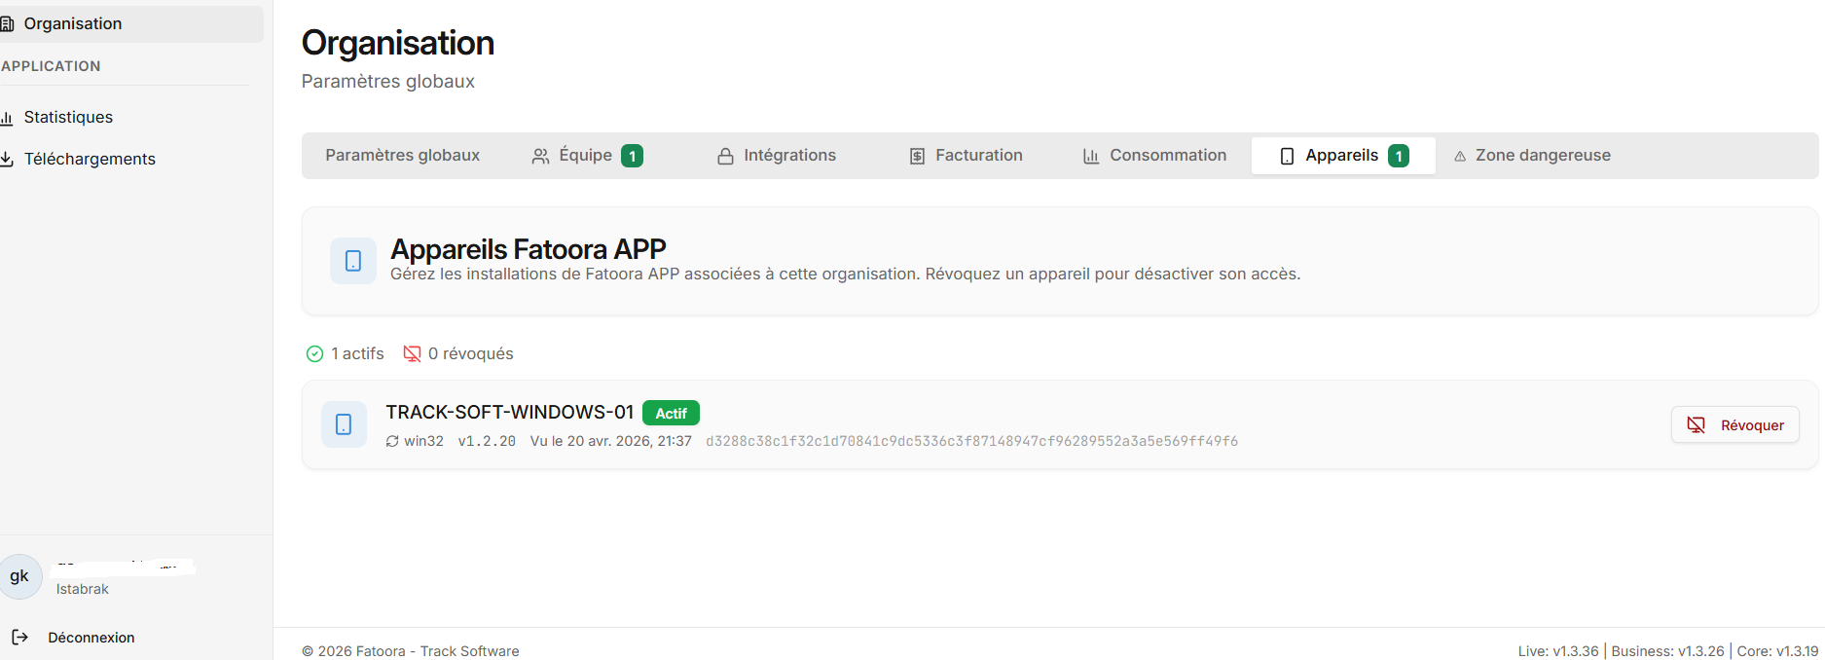1825x660 pixels.
Task: Switch to the Intégrations tab
Action: [777, 155]
